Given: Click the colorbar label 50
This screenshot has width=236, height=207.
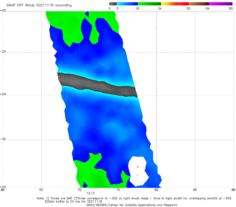Looking at the screenshot, I should (x=188, y=8).
